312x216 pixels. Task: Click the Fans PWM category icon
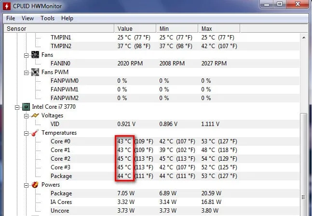coord(35,72)
